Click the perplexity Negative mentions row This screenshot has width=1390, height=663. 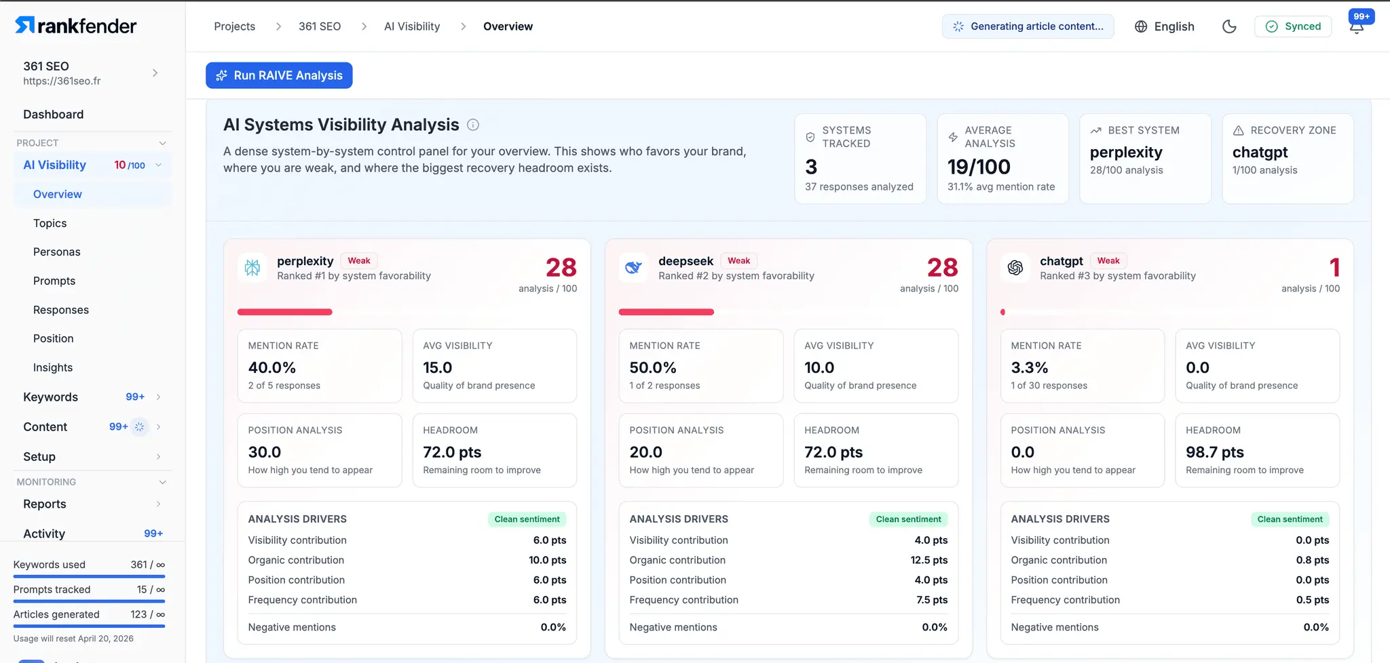coord(407,627)
